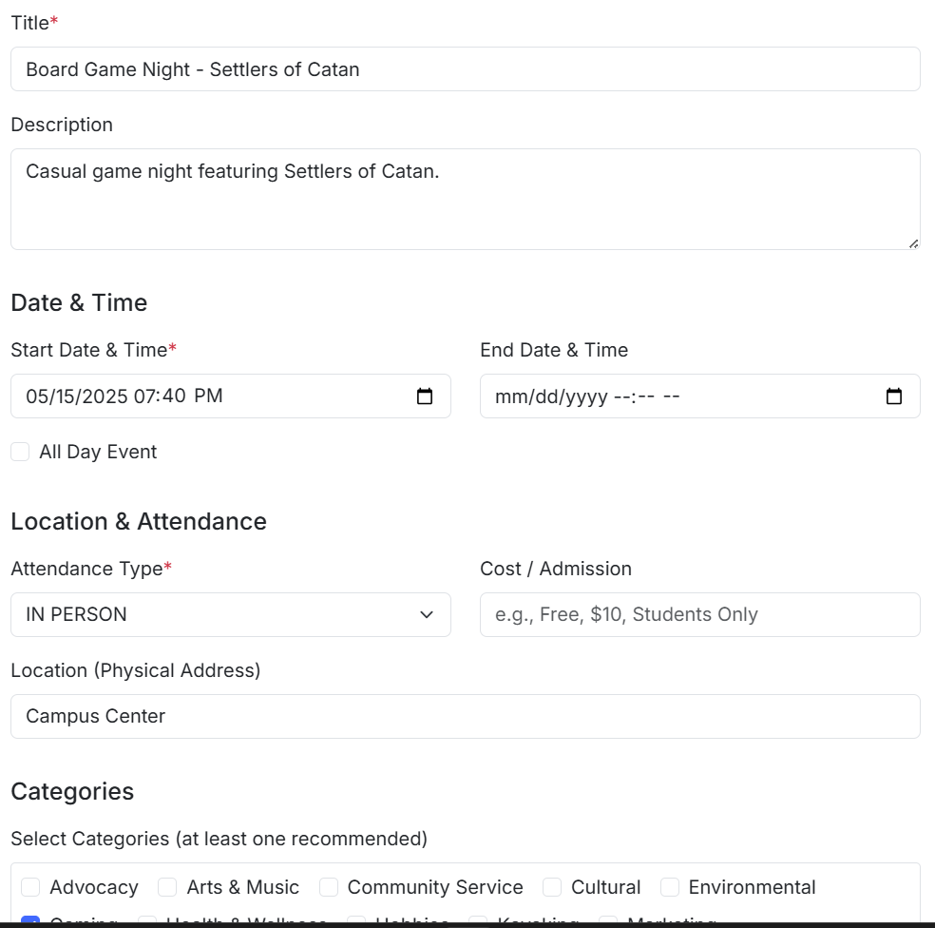Click the Cost / Admission field
The image size is (935, 928).
[700, 614]
